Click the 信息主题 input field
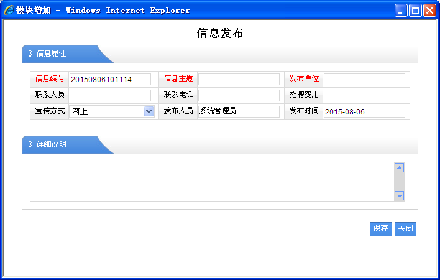 (x=239, y=79)
